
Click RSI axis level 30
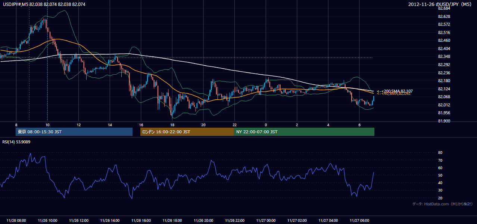point(440,190)
